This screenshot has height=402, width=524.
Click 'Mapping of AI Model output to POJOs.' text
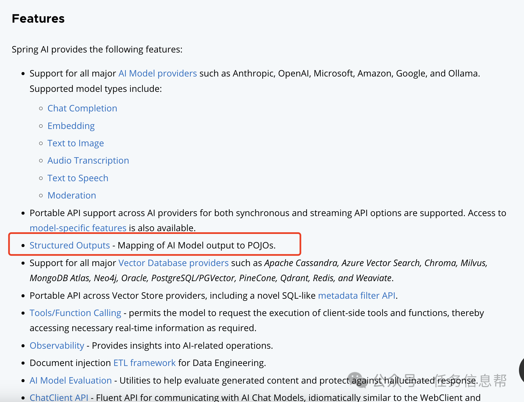[x=197, y=245]
